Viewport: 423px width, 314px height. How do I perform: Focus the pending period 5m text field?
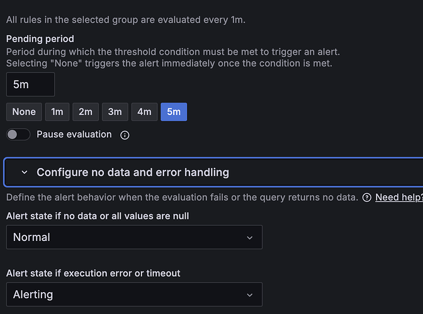pyautogui.click(x=30, y=84)
